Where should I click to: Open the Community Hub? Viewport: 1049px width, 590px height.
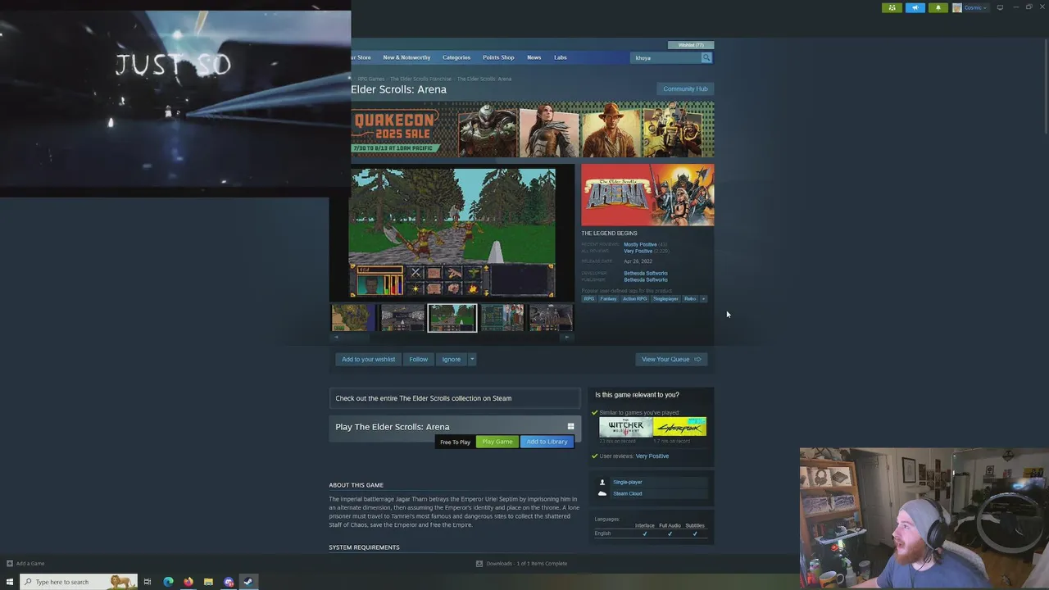coord(685,88)
